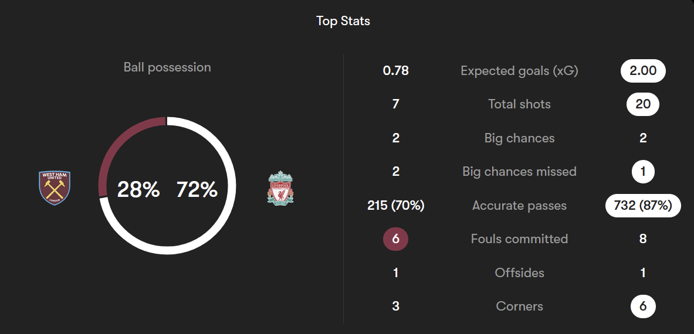This screenshot has width=694, height=334.
Task: Click the 20 total shots badge
Action: (x=643, y=104)
